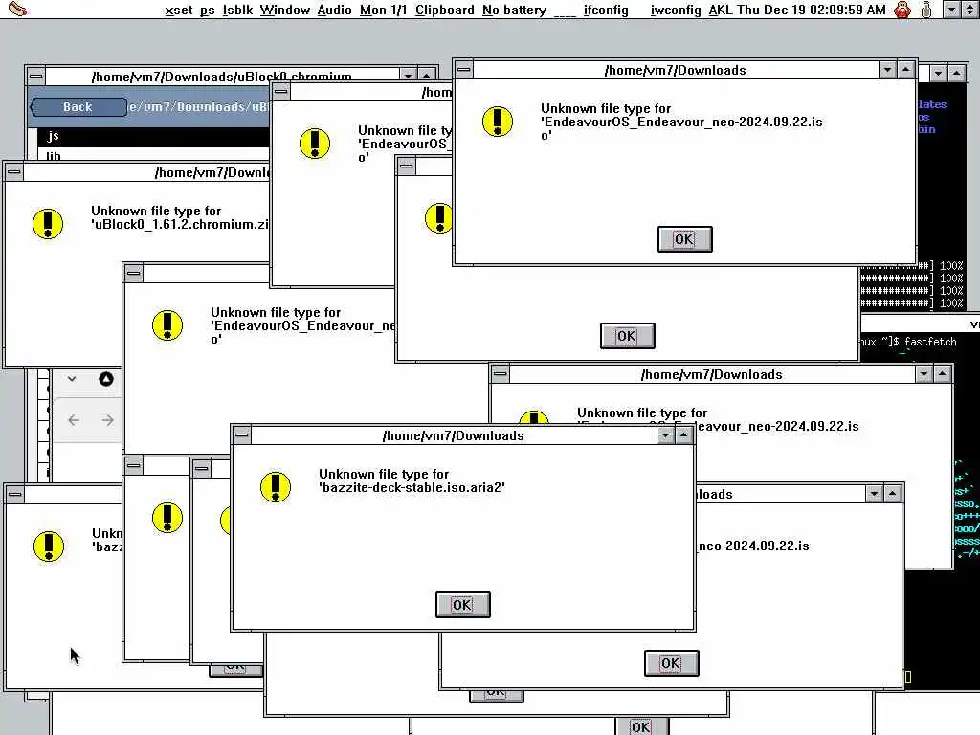Open the Mon 1/1 menu
The height and width of the screenshot is (735, 980).
coord(383,10)
